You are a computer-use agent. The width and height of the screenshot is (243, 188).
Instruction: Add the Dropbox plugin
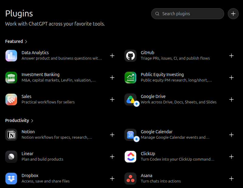click(x=112, y=179)
